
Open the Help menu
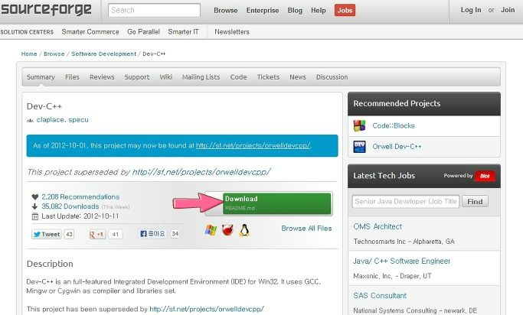point(319,11)
